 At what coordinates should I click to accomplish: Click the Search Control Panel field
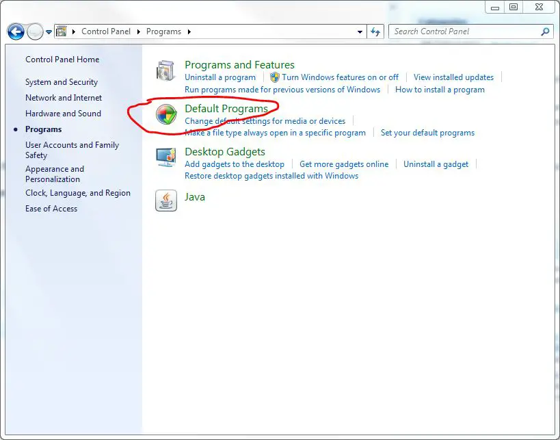[x=471, y=31]
